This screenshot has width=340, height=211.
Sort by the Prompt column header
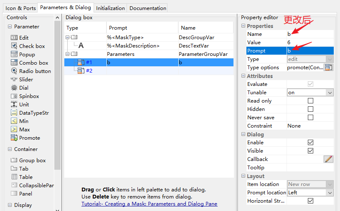point(142,28)
